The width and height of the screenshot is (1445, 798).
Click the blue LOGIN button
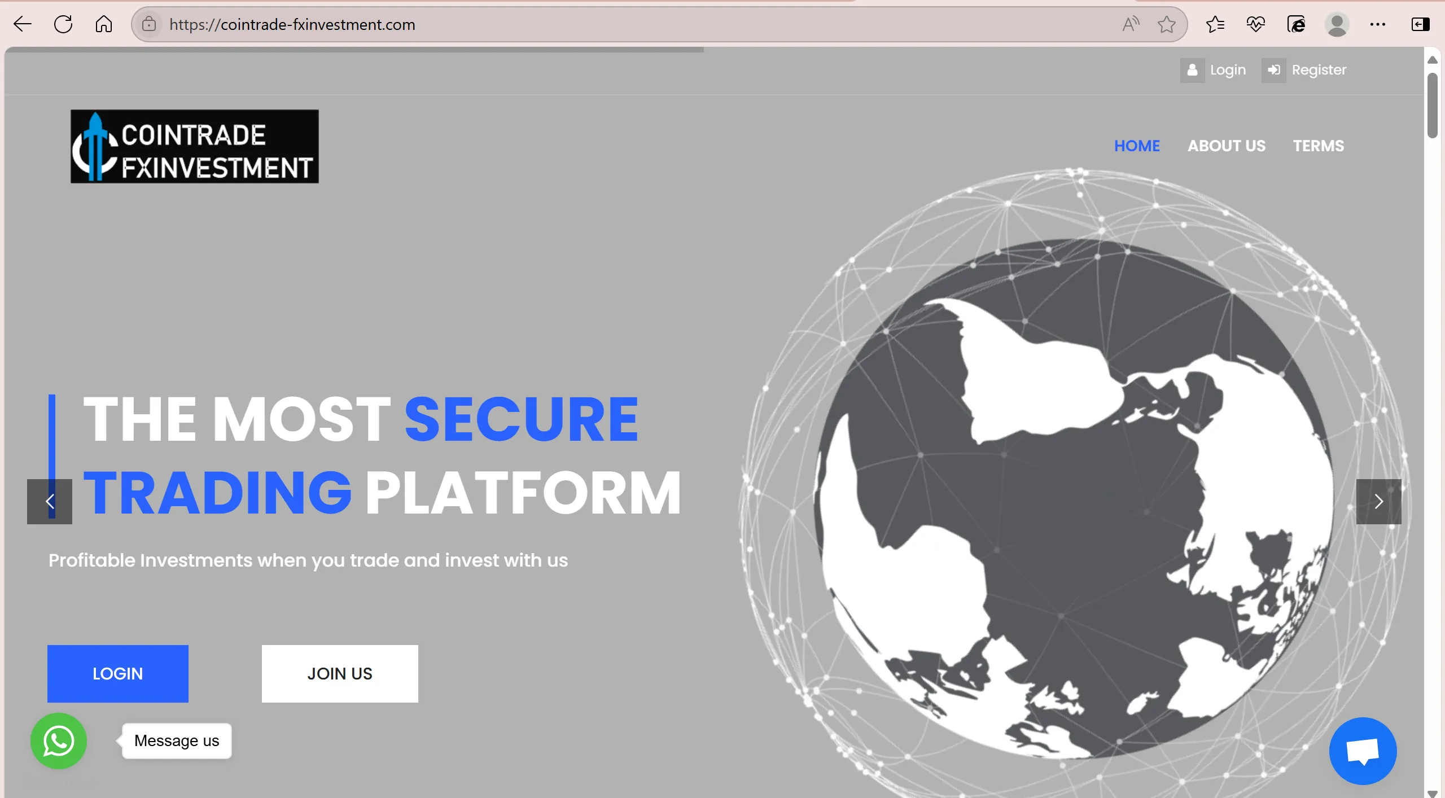point(118,674)
